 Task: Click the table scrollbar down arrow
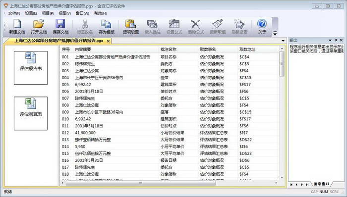coord(282,177)
